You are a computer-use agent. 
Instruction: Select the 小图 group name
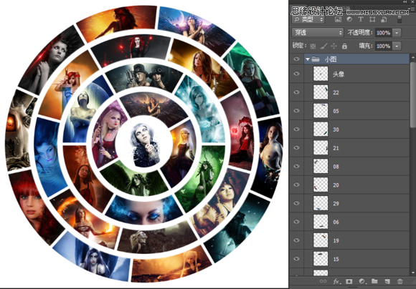pyautogui.click(x=331, y=59)
